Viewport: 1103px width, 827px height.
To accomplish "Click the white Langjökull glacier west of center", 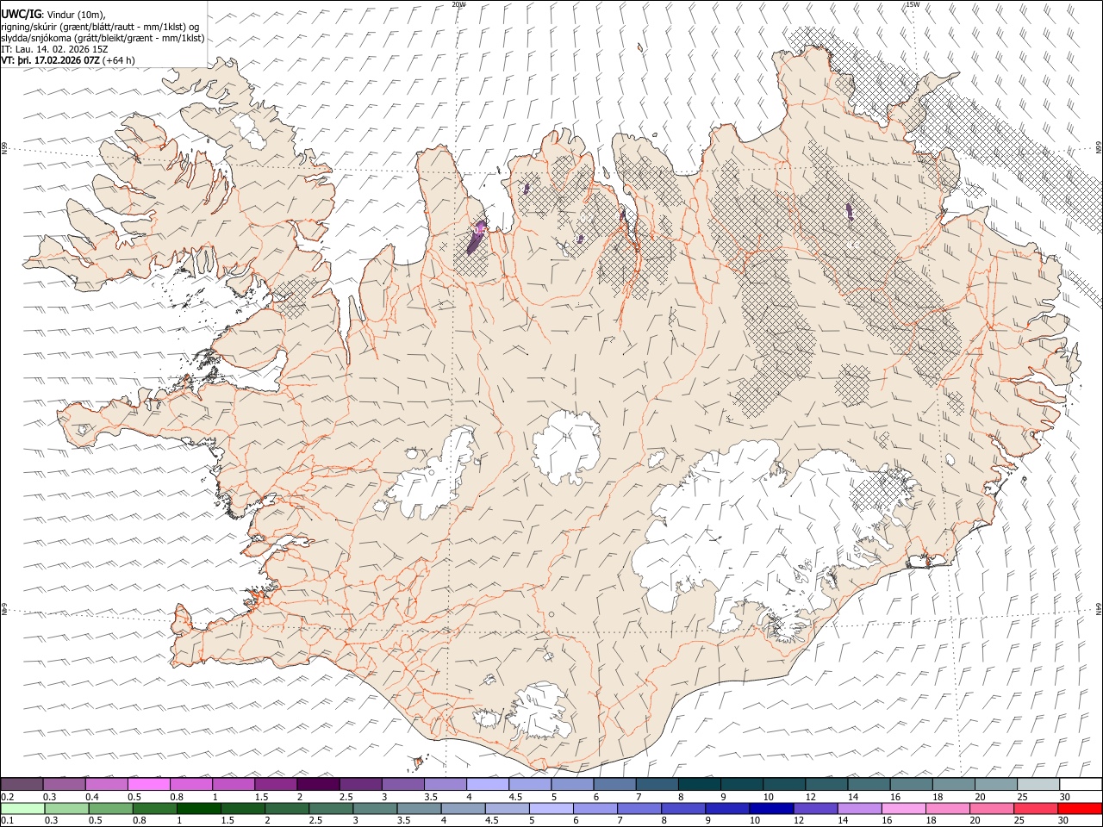I will [434, 476].
